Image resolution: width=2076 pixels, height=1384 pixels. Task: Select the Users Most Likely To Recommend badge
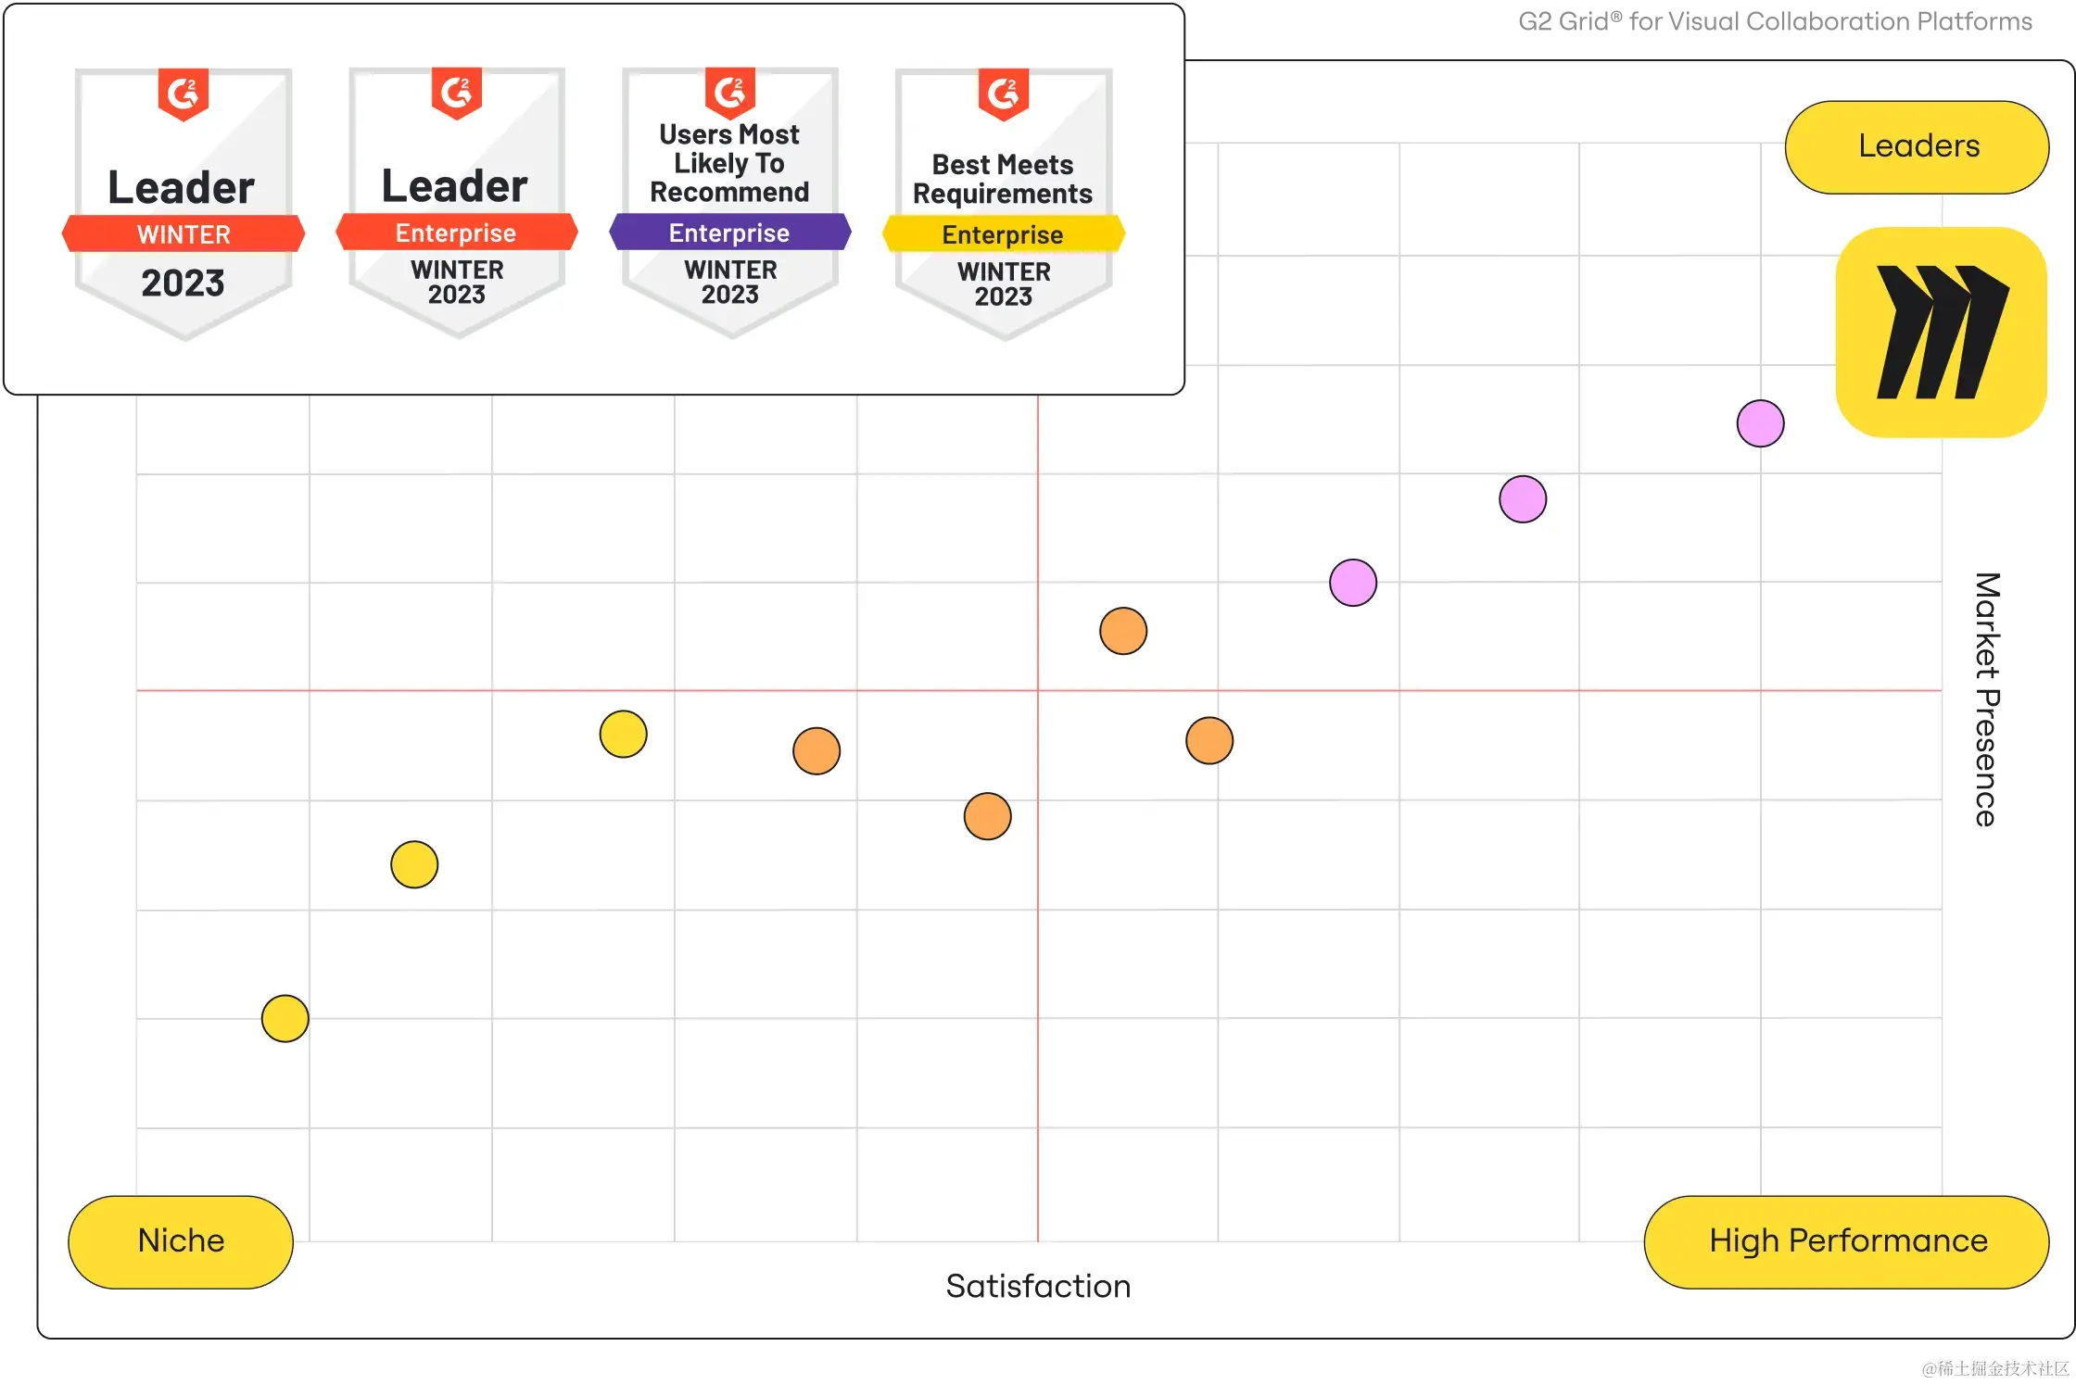730,204
